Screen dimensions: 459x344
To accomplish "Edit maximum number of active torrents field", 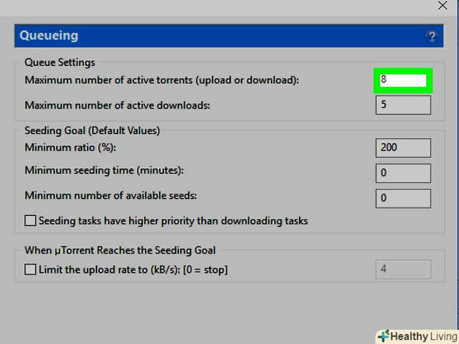I will pyautogui.click(x=403, y=81).
